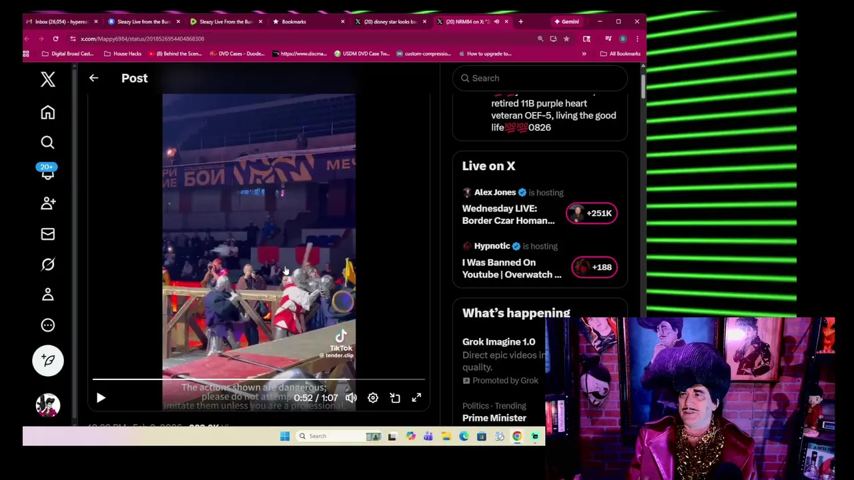854x480 pixels.
Task: Open Behind the Scenes bookmark
Action: [x=175, y=53]
